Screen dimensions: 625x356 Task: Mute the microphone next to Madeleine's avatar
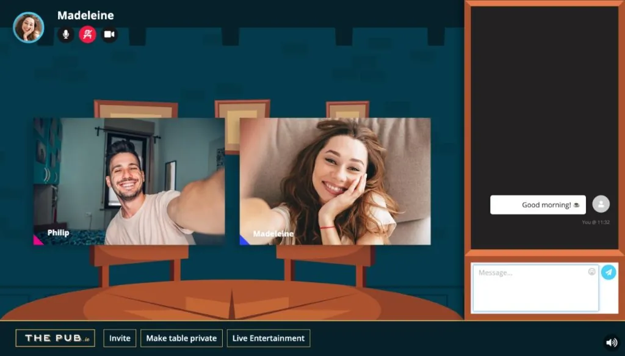[x=66, y=34]
